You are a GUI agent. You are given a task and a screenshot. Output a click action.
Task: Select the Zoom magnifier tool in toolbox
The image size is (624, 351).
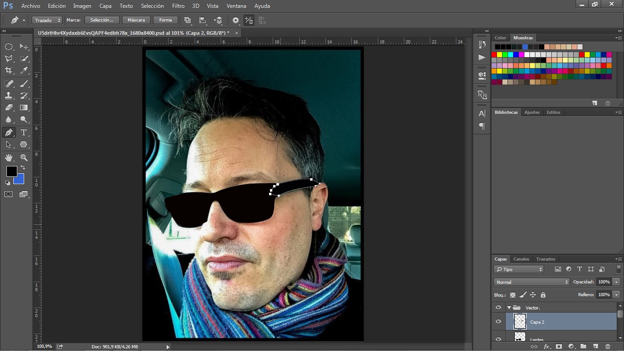click(24, 158)
